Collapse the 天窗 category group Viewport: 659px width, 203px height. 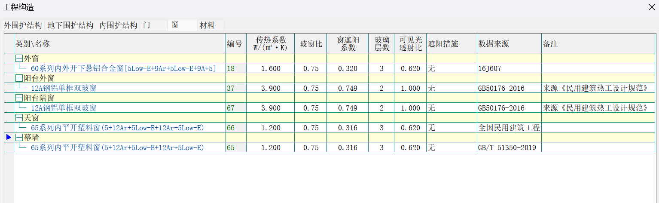point(19,118)
